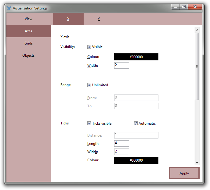Click the axis Width input field

pyautogui.click(x=121, y=65)
